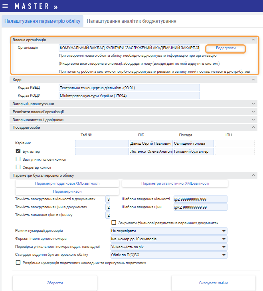Viewport: 263px width, 291px height.
Task: Expand the Реквізити власної організації section
Action: [x=253, y=112]
